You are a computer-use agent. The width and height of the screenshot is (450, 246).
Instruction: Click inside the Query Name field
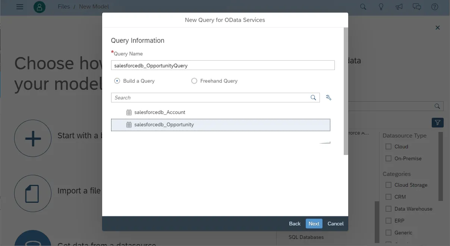pos(223,65)
